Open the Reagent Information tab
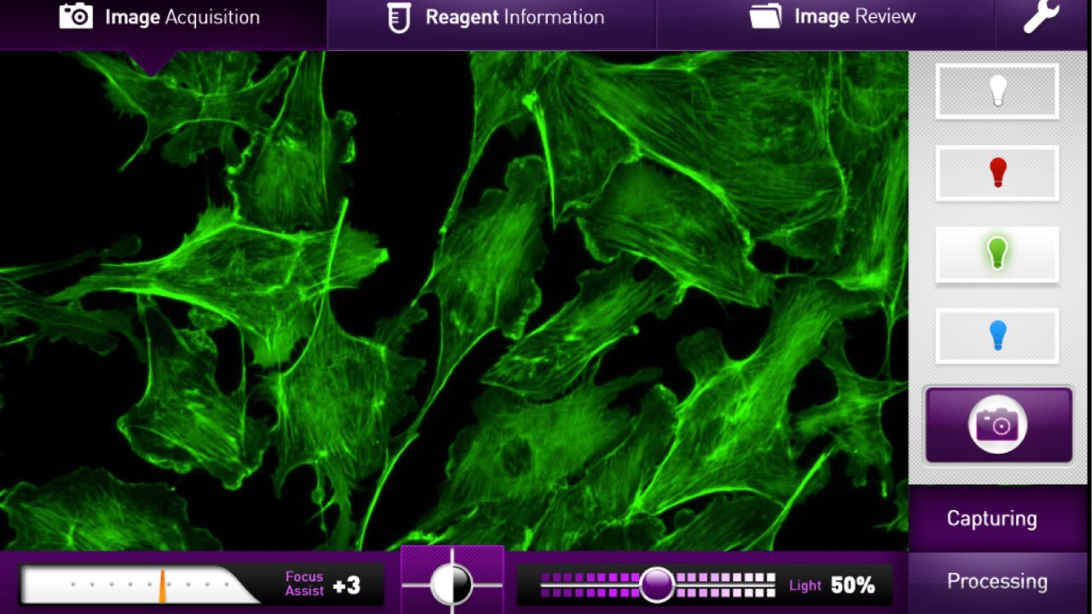The width and height of the screenshot is (1092, 614). (514, 17)
